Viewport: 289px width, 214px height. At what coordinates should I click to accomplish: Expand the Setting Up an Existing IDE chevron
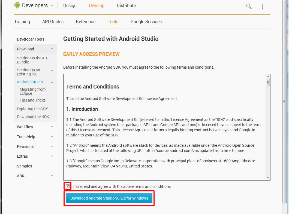click(x=52, y=71)
